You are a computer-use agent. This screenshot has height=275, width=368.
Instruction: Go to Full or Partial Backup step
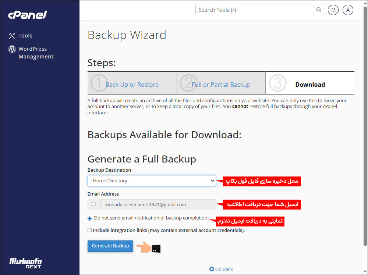tap(221, 85)
